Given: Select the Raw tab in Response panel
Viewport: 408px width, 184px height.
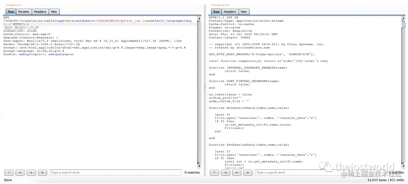Looking at the screenshot, I should pyautogui.click(x=216, y=12).
